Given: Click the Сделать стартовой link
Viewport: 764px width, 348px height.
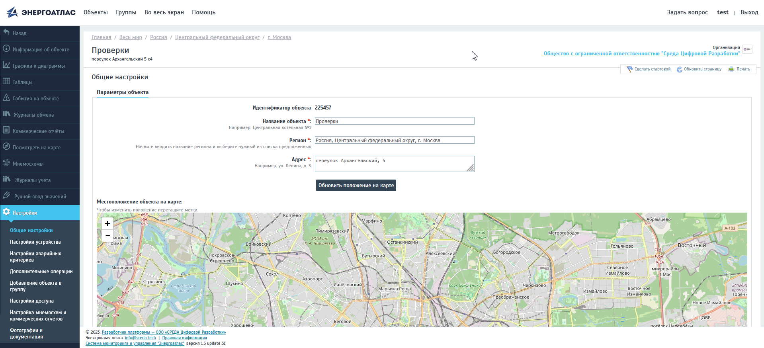Looking at the screenshot, I should [x=652, y=69].
